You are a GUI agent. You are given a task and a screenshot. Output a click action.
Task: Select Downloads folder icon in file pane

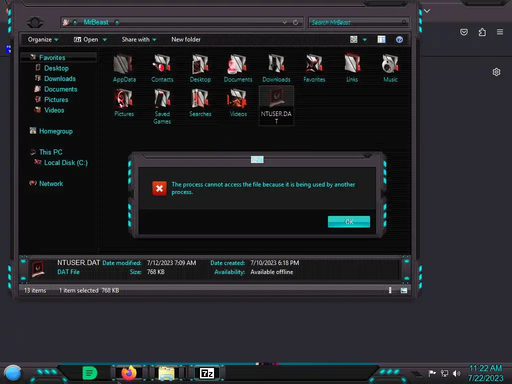coord(276,68)
